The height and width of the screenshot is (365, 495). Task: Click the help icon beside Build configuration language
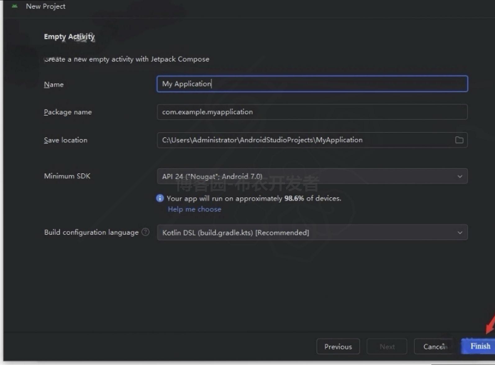tap(145, 232)
